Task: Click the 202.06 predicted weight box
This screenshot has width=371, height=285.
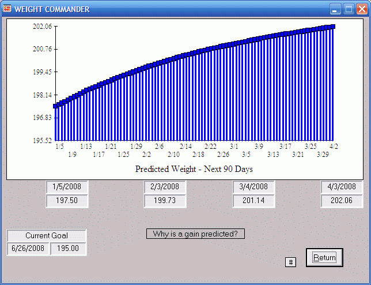Action: coord(342,201)
